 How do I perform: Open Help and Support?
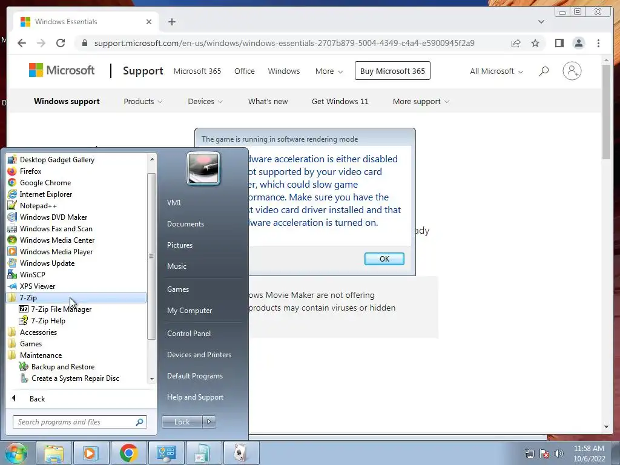(195, 397)
